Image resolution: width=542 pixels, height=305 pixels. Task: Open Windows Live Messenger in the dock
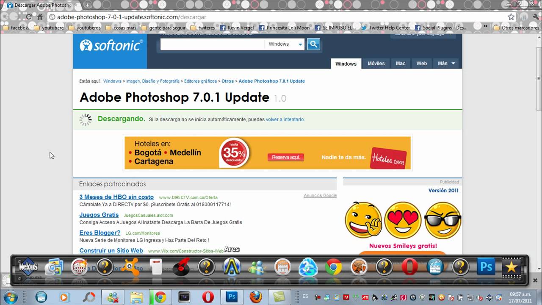[x=257, y=267]
